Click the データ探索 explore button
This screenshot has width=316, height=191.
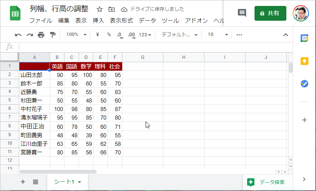pyautogui.click(x=266, y=182)
